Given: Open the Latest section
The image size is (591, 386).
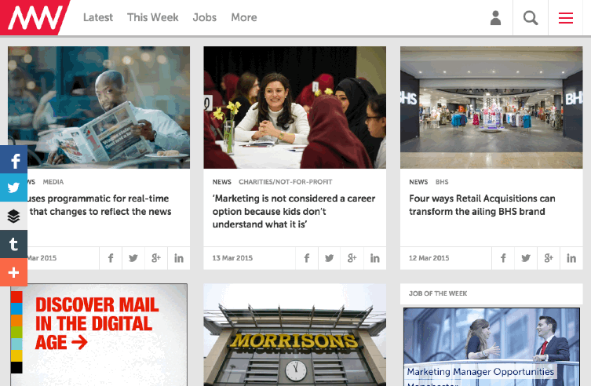Looking at the screenshot, I should [98, 17].
